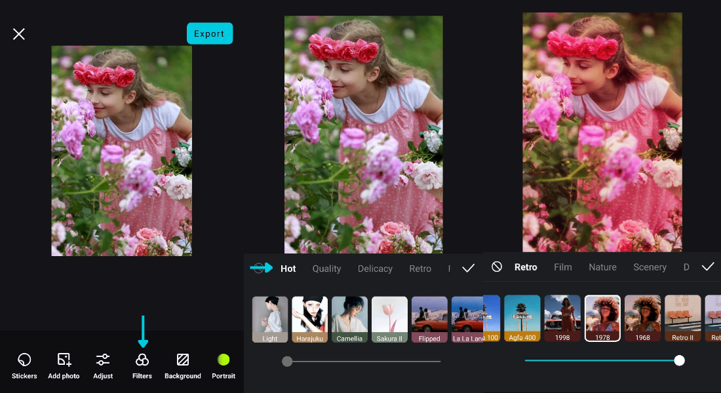Switch to the Film tab
Screen dimensions: 721x393
tap(562, 267)
